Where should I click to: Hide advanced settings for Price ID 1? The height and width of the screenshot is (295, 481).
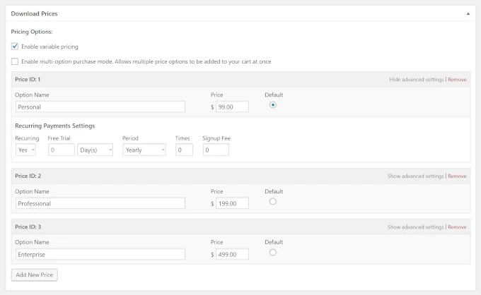(x=416, y=80)
